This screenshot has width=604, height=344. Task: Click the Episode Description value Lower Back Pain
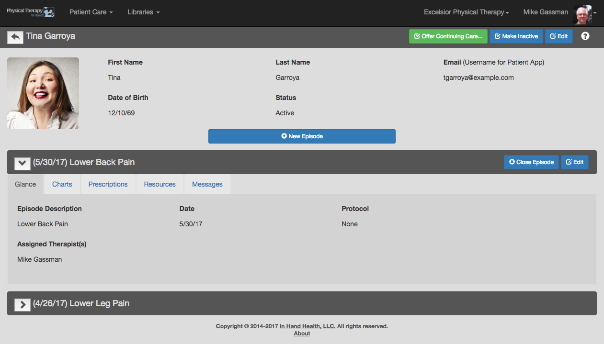[43, 224]
